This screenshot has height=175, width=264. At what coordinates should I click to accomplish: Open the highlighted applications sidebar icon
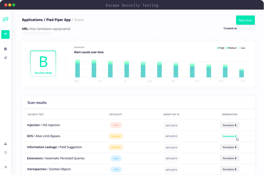(5, 34)
